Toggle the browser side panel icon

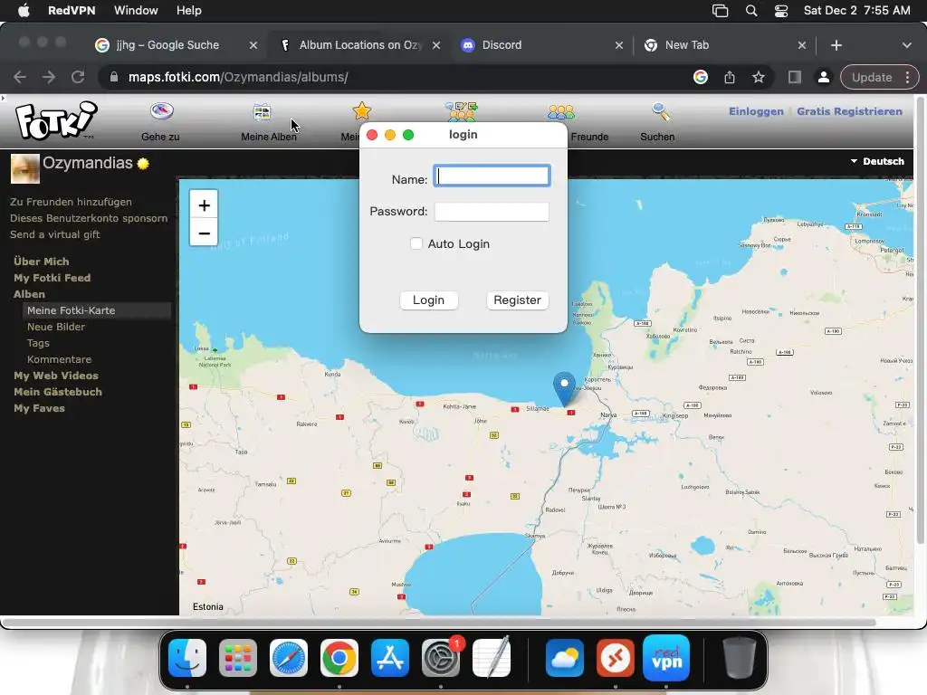click(795, 77)
